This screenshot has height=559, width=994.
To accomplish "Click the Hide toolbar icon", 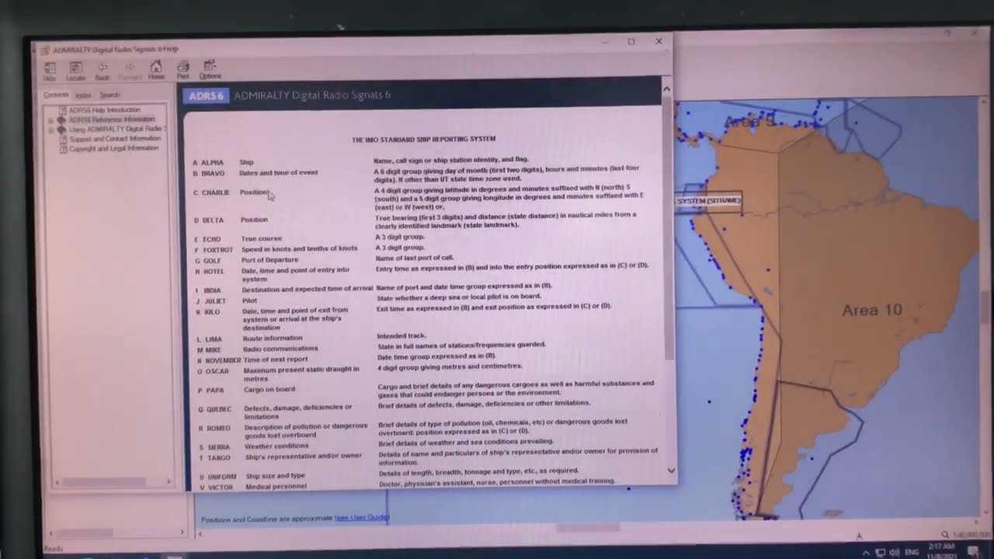I will 50,71.
